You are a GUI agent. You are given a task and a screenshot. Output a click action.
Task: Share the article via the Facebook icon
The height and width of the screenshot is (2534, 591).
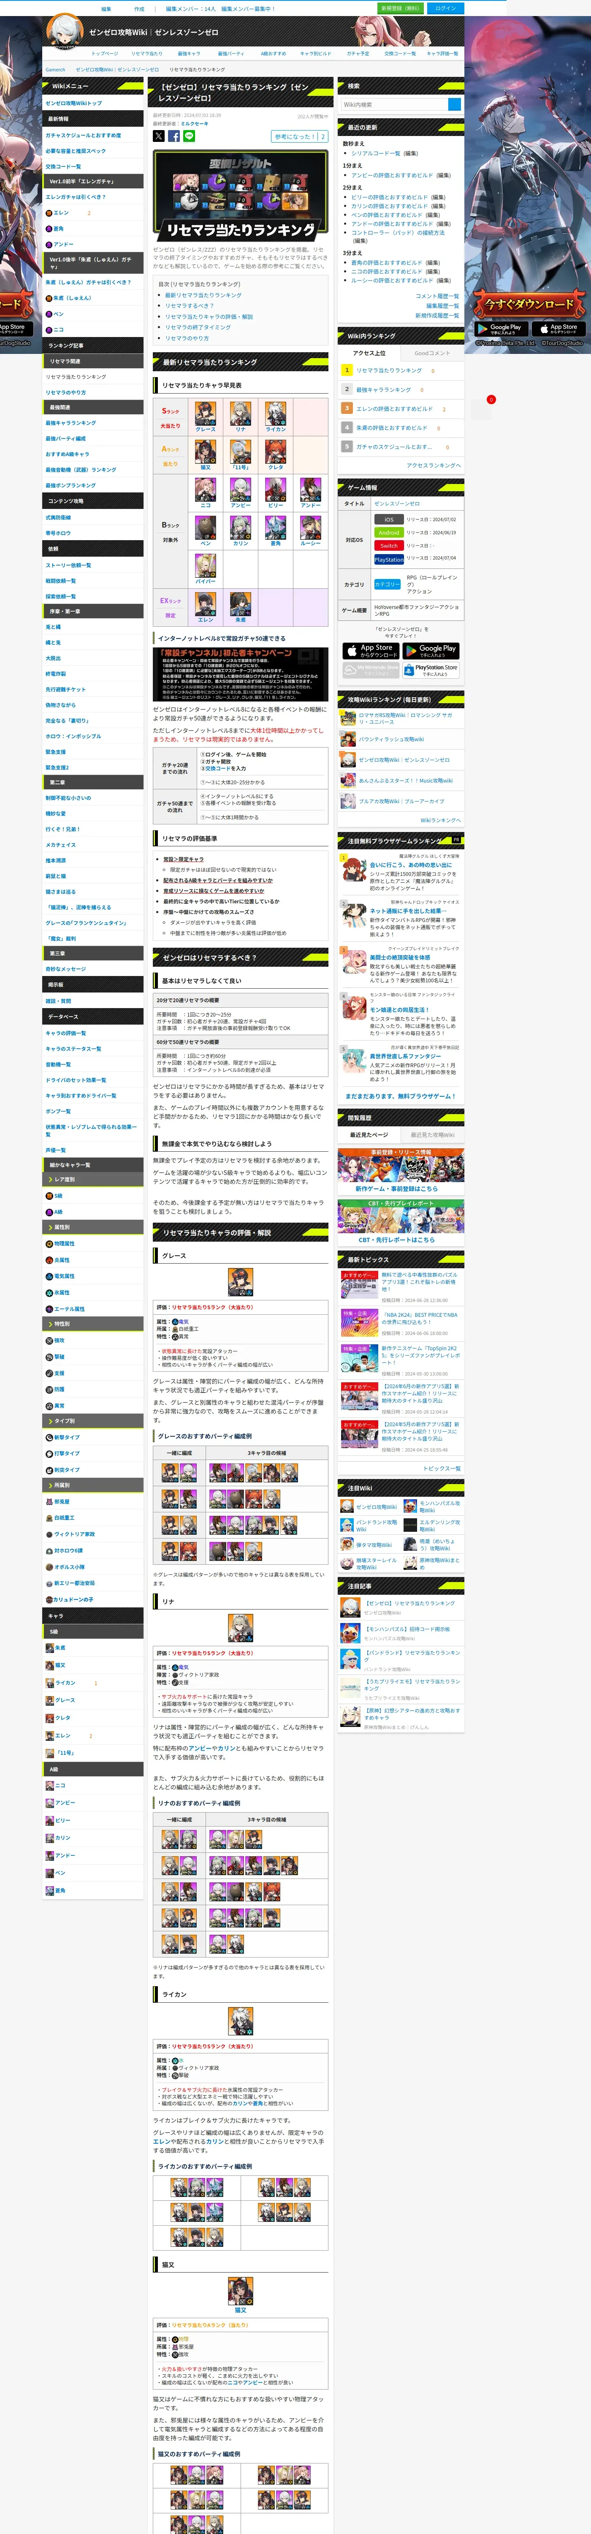pos(174,136)
